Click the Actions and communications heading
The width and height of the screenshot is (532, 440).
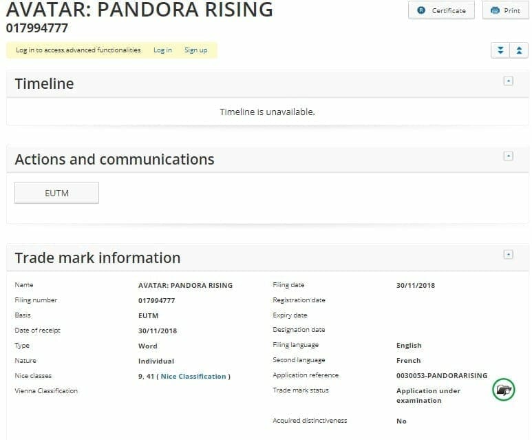tap(114, 160)
